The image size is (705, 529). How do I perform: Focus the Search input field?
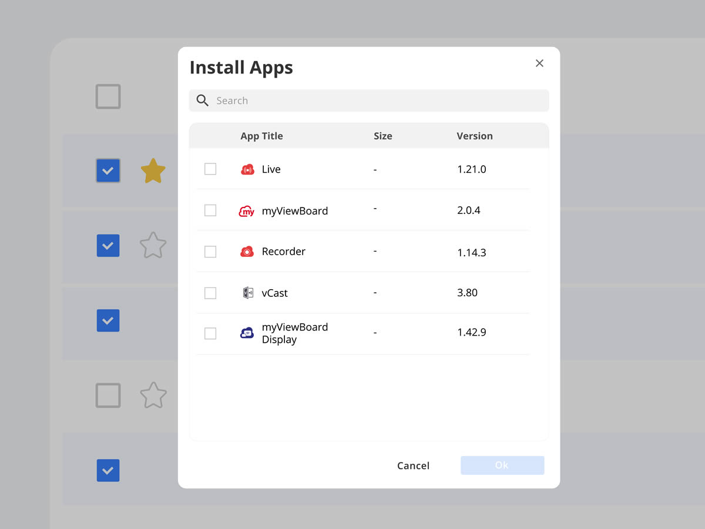pyautogui.click(x=376, y=101)
